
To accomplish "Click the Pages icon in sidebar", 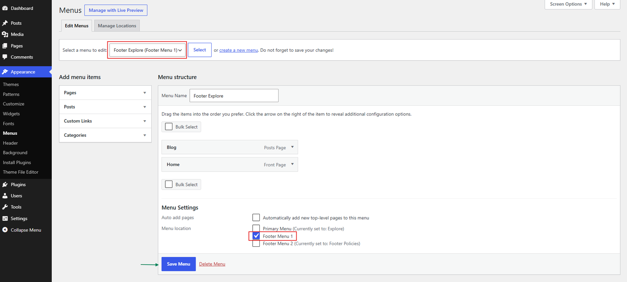I will [x=5, y=46].
